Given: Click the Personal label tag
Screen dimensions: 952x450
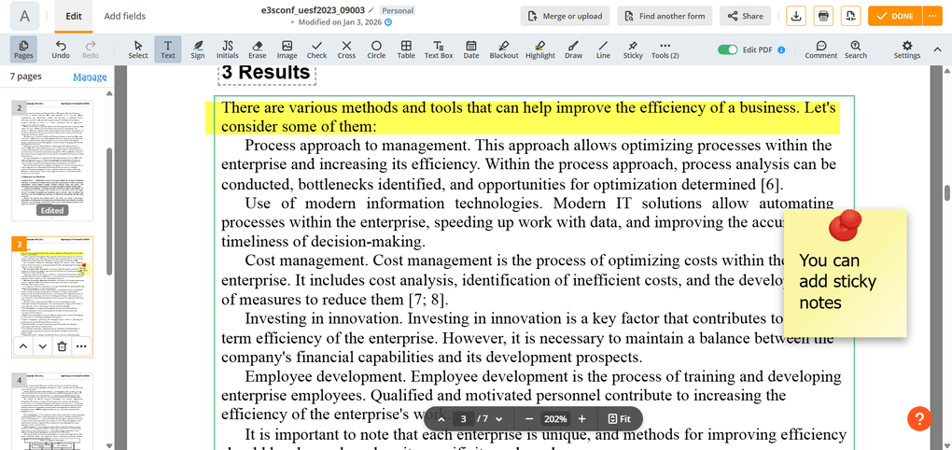Looking at the screenshot, I should (397, 10).
